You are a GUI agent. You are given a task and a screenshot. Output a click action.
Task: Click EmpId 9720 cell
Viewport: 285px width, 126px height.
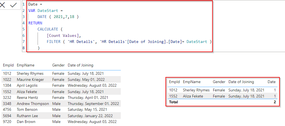[7, 122]
